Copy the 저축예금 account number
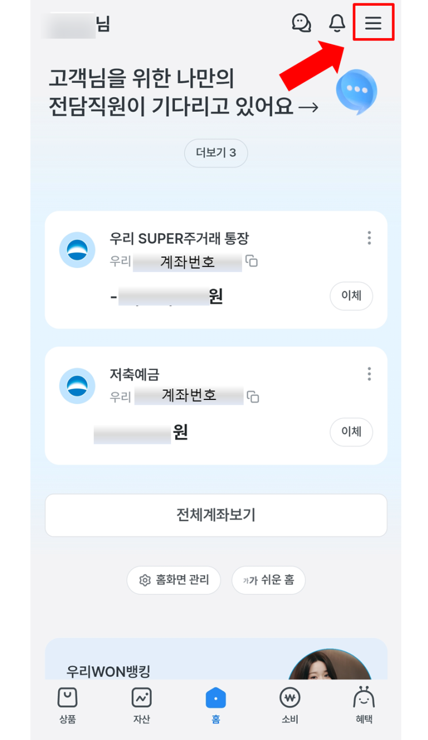The width and height of the screenshot is (428, 740). [x=253, y=397]
